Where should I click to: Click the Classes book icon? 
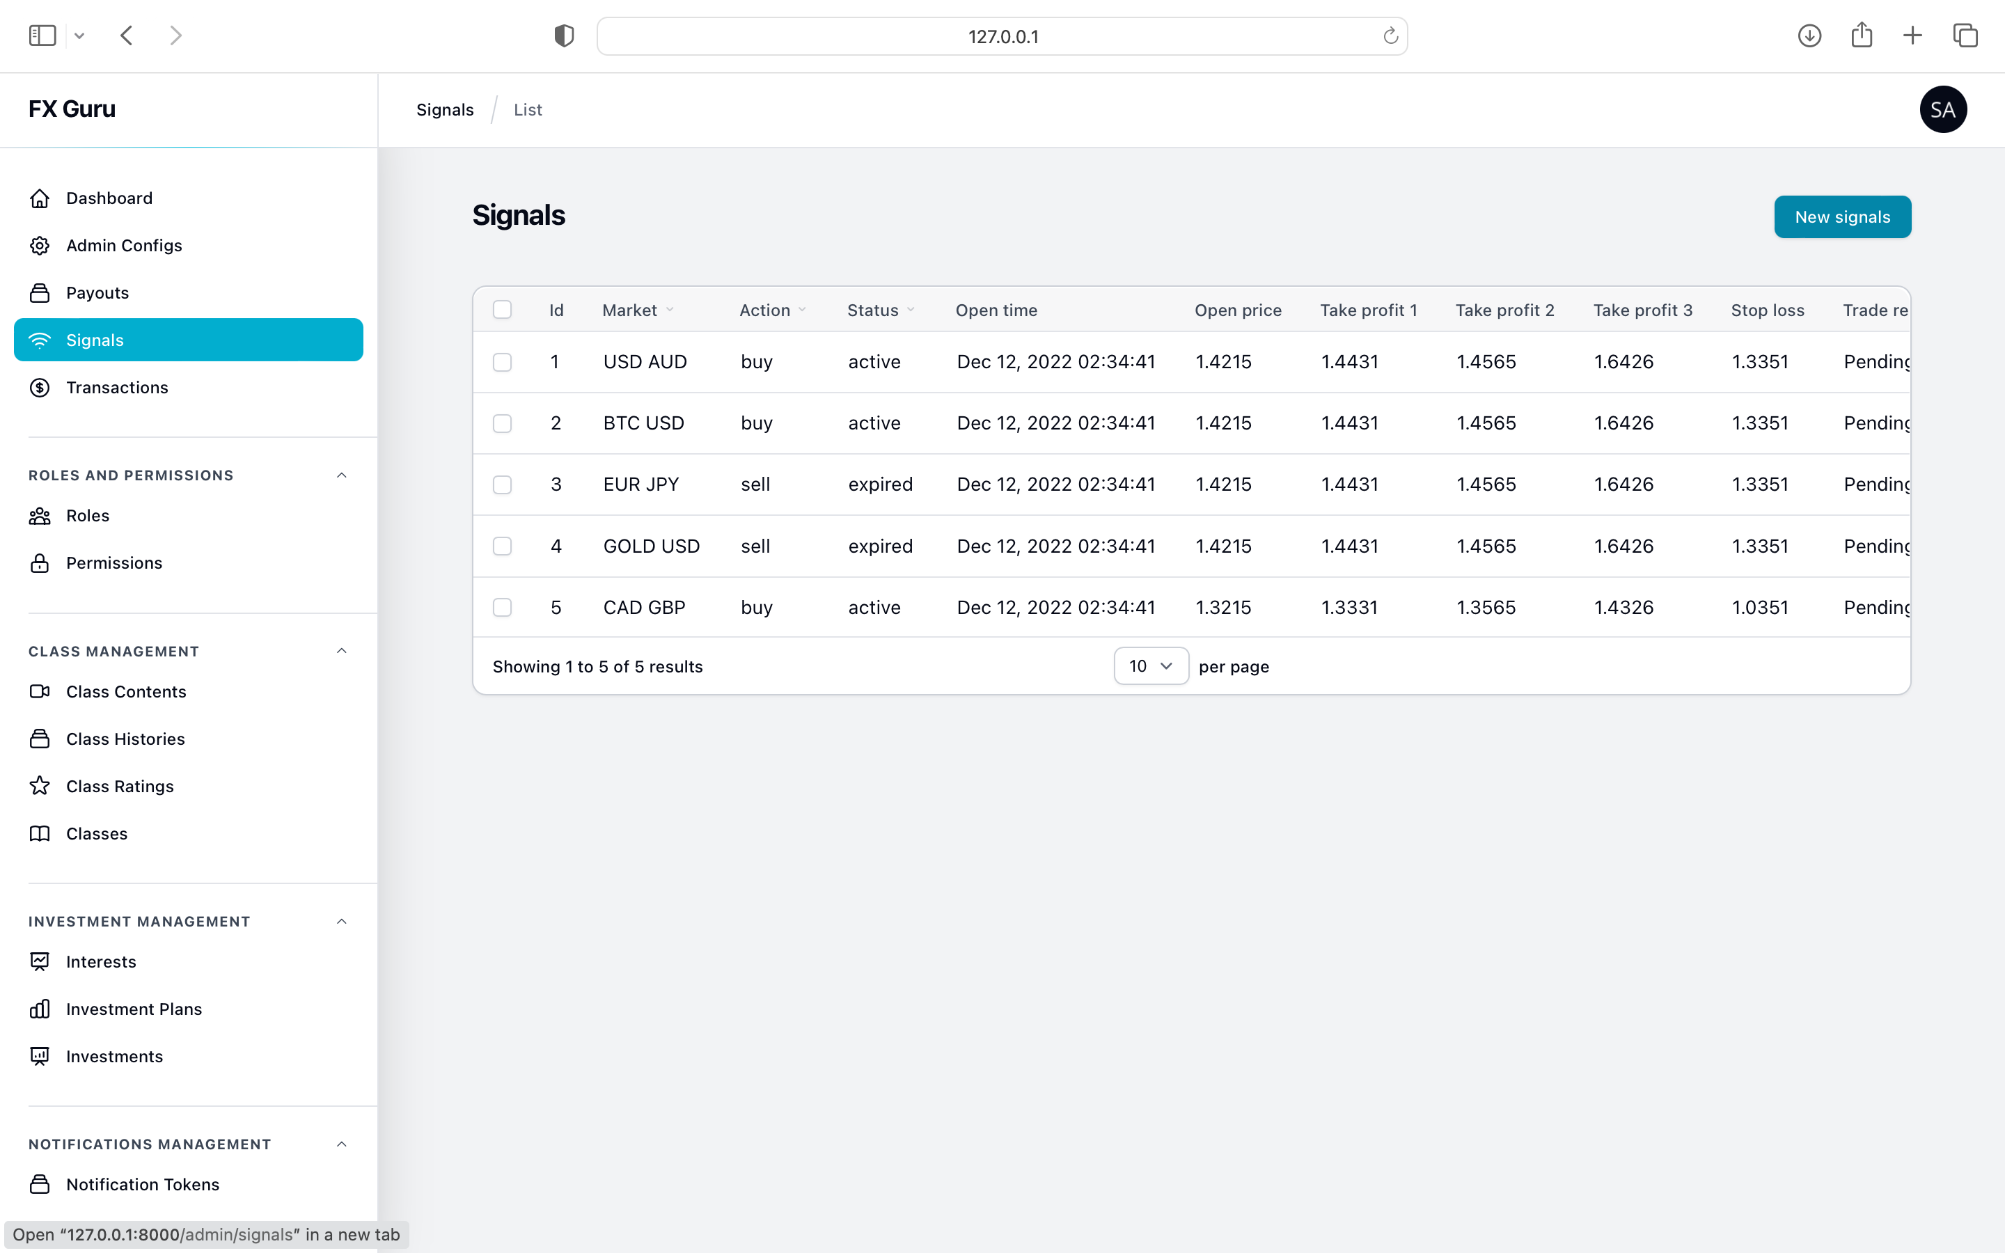[39, 833]
